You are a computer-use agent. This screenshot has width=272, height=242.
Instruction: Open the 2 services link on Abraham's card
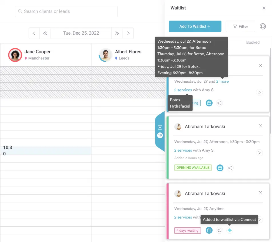[183, 150]
